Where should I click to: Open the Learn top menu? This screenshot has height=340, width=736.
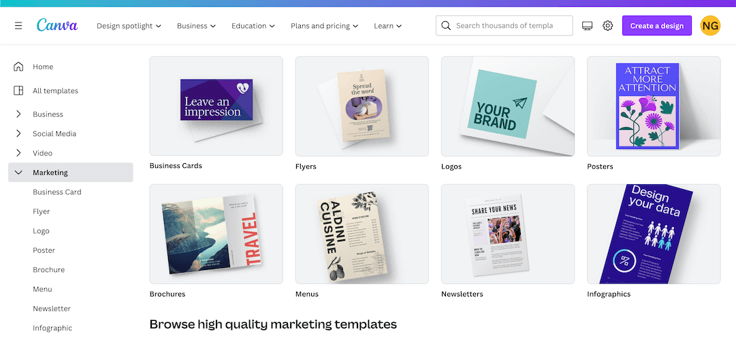click(x=387, y=26)
